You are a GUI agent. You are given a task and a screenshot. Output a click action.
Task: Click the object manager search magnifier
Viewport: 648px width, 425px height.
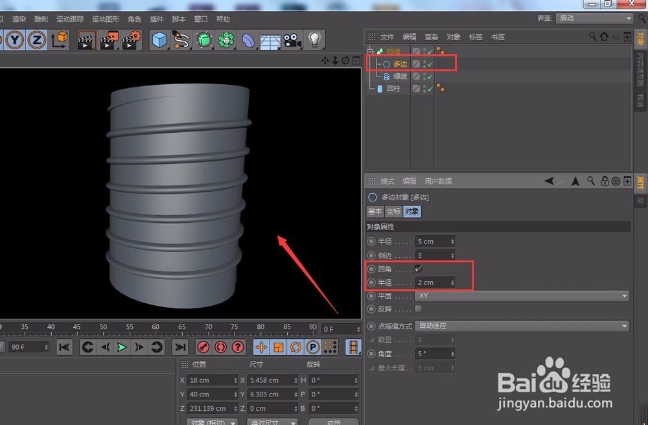[593, 36]
